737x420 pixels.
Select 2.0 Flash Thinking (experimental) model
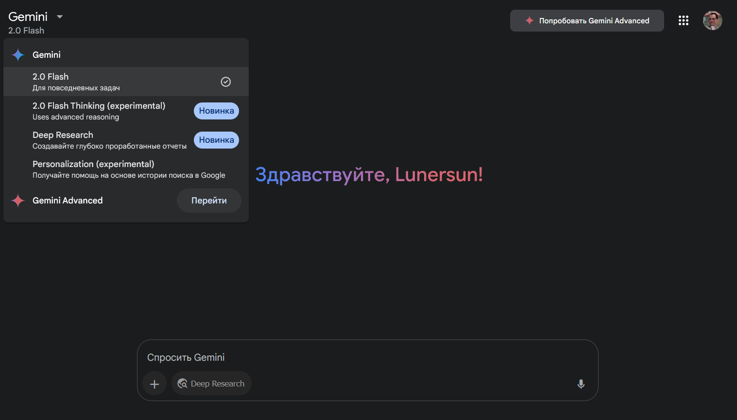(x=99, y=111)
